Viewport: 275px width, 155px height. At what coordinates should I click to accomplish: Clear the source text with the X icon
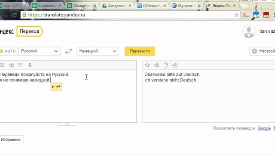pyautogui.click(x=2, y=65)
